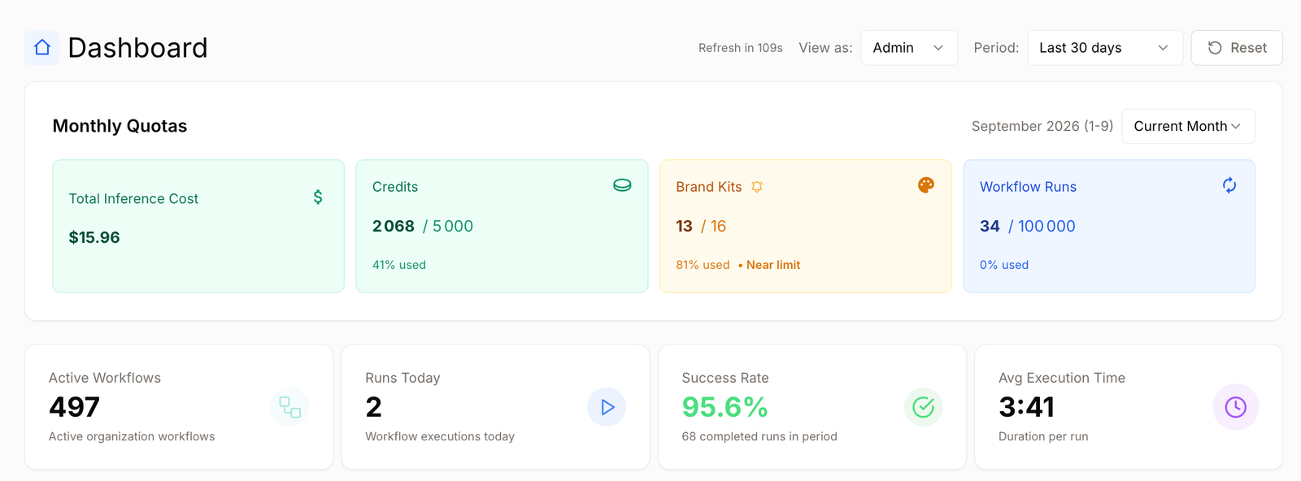Click the 497 active workflows number

tap(74, 407)
